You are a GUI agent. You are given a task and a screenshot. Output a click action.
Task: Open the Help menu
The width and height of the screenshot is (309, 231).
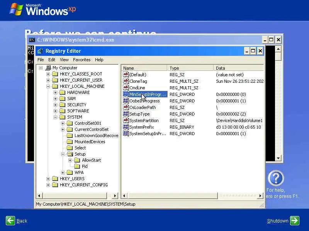click(99, 60)
